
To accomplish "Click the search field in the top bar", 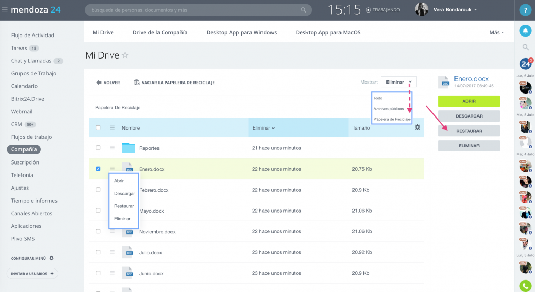I will tap(198, 10).
